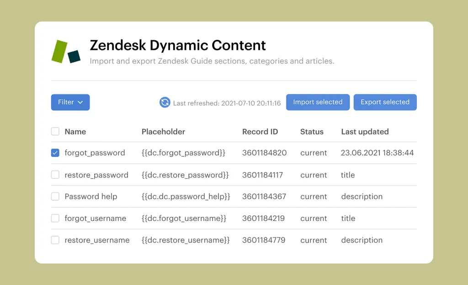The image size is (468, 285).
Task: Uncheck the forgot_password row checkbox
Action: [55, 153]
